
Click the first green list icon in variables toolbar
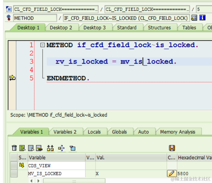pos(22,148)
